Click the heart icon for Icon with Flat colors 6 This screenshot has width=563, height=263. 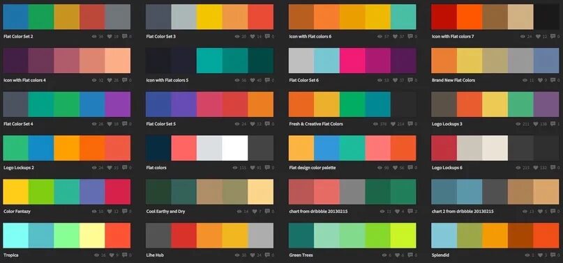coord(396,37)
